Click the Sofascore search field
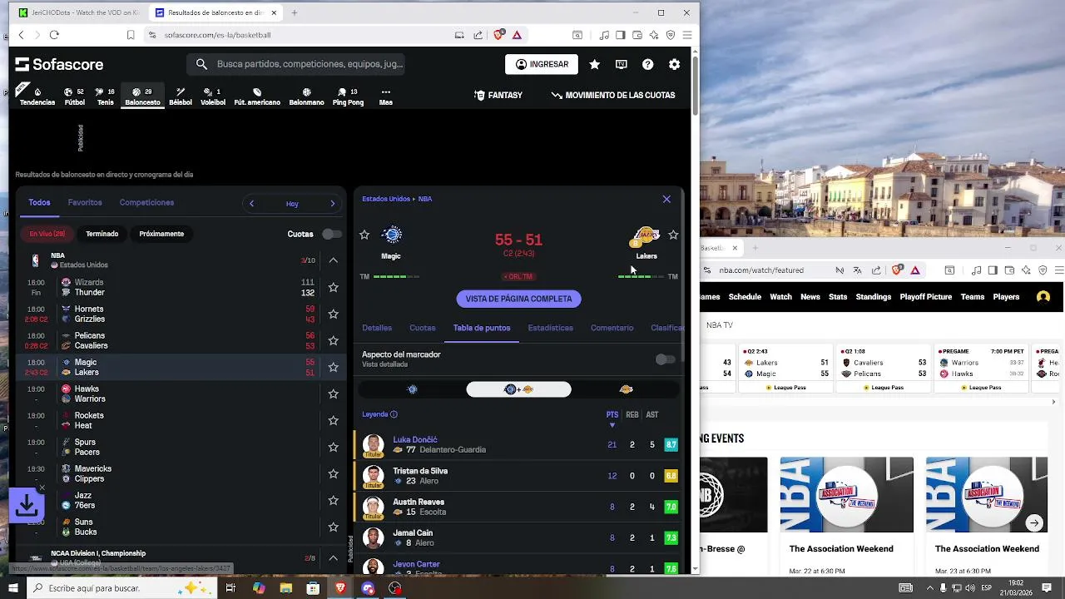Image resolution: width=1065 pixels, height=599 pixels. click(298, 64)
